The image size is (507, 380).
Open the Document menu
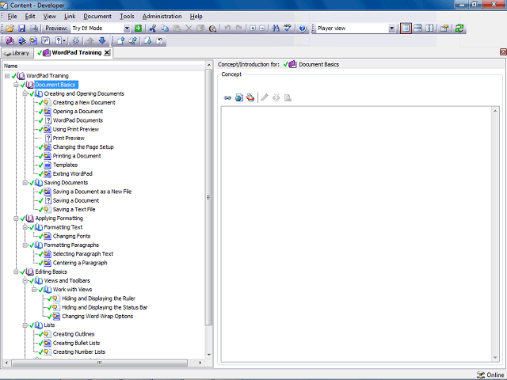97,16
